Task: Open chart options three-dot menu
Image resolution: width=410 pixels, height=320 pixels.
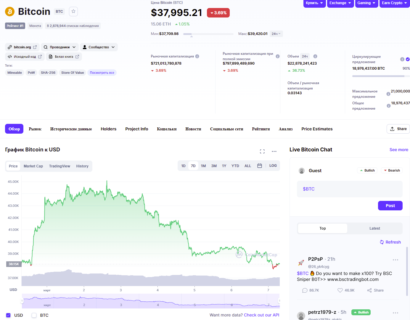Action: [274, 151]
